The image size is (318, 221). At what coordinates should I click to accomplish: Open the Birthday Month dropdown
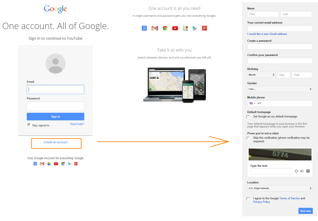[x=261, y=75]
